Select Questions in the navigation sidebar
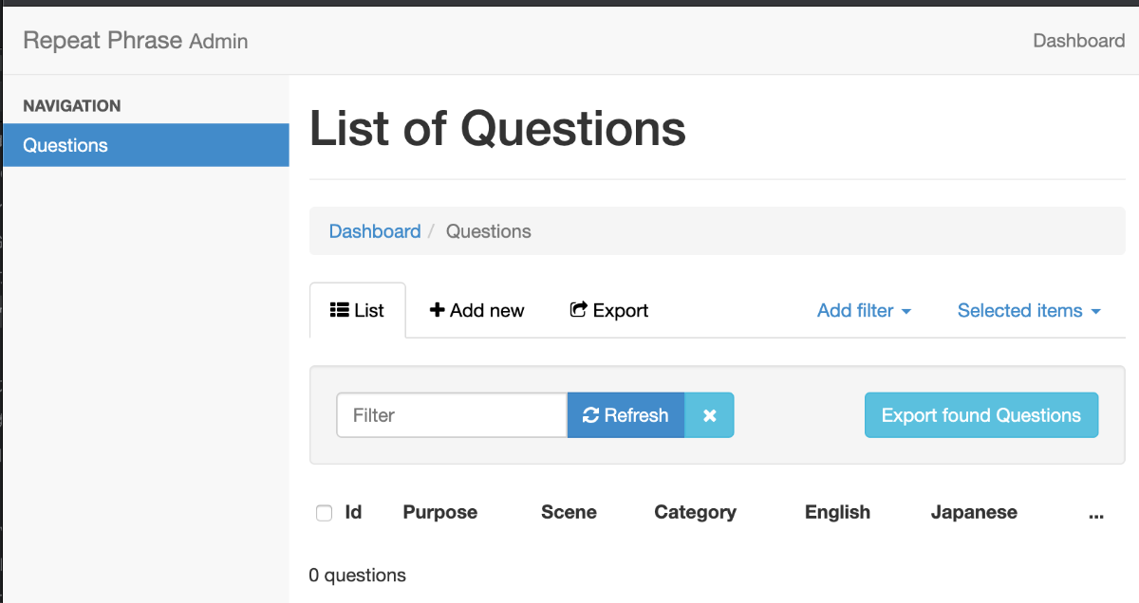The image size is (1139, 603). [65, 145]
